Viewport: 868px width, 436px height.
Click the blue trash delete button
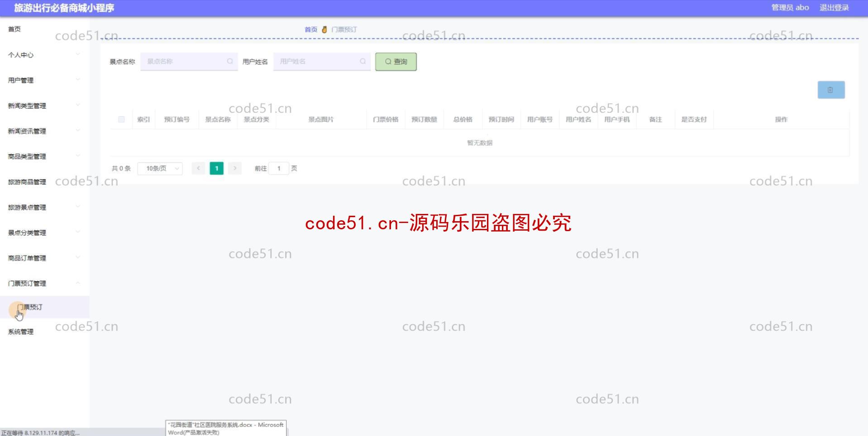(831, 90)
